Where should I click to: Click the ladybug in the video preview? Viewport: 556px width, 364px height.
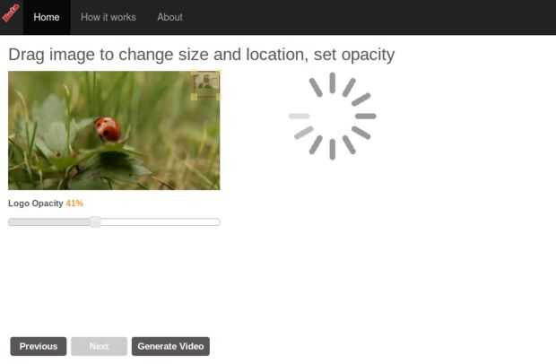click(x=107, y=129)
